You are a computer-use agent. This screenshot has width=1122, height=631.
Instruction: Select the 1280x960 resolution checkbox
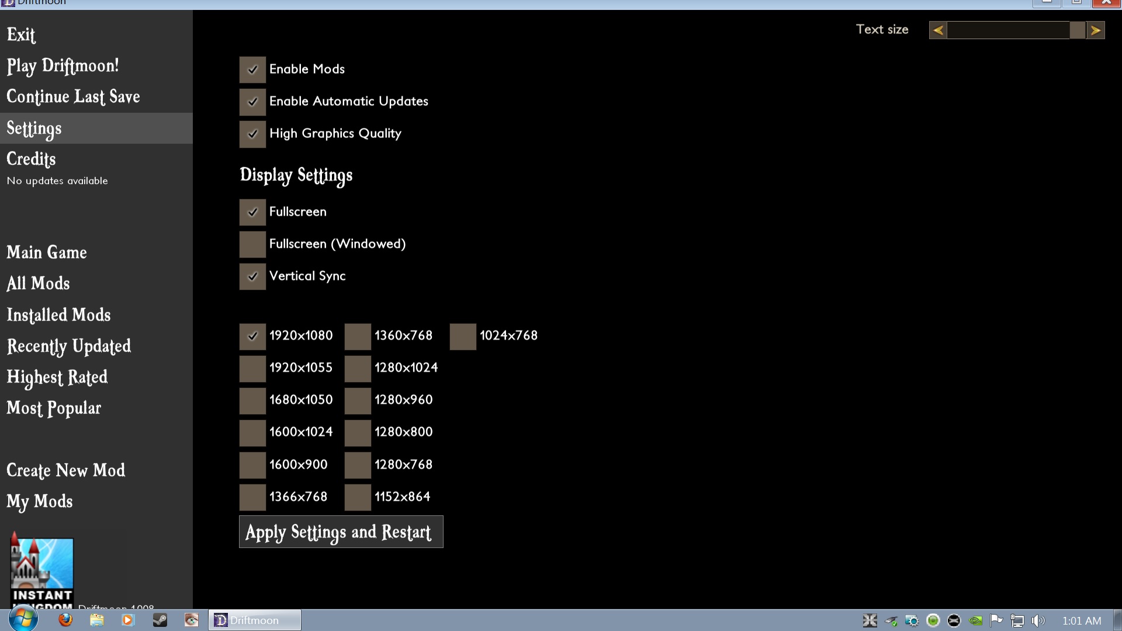coord(358,401)
